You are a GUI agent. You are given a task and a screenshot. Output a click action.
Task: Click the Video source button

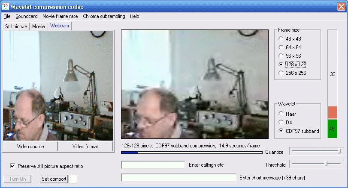(30, 147)
